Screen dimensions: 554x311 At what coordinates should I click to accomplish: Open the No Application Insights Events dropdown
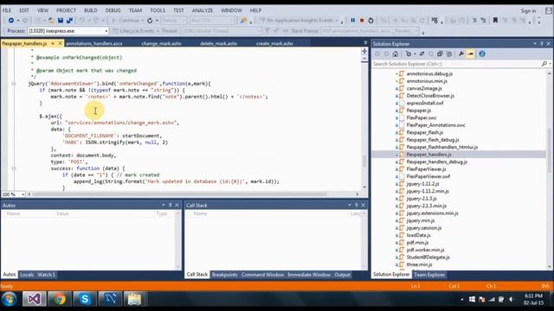[x=299, y=21]
